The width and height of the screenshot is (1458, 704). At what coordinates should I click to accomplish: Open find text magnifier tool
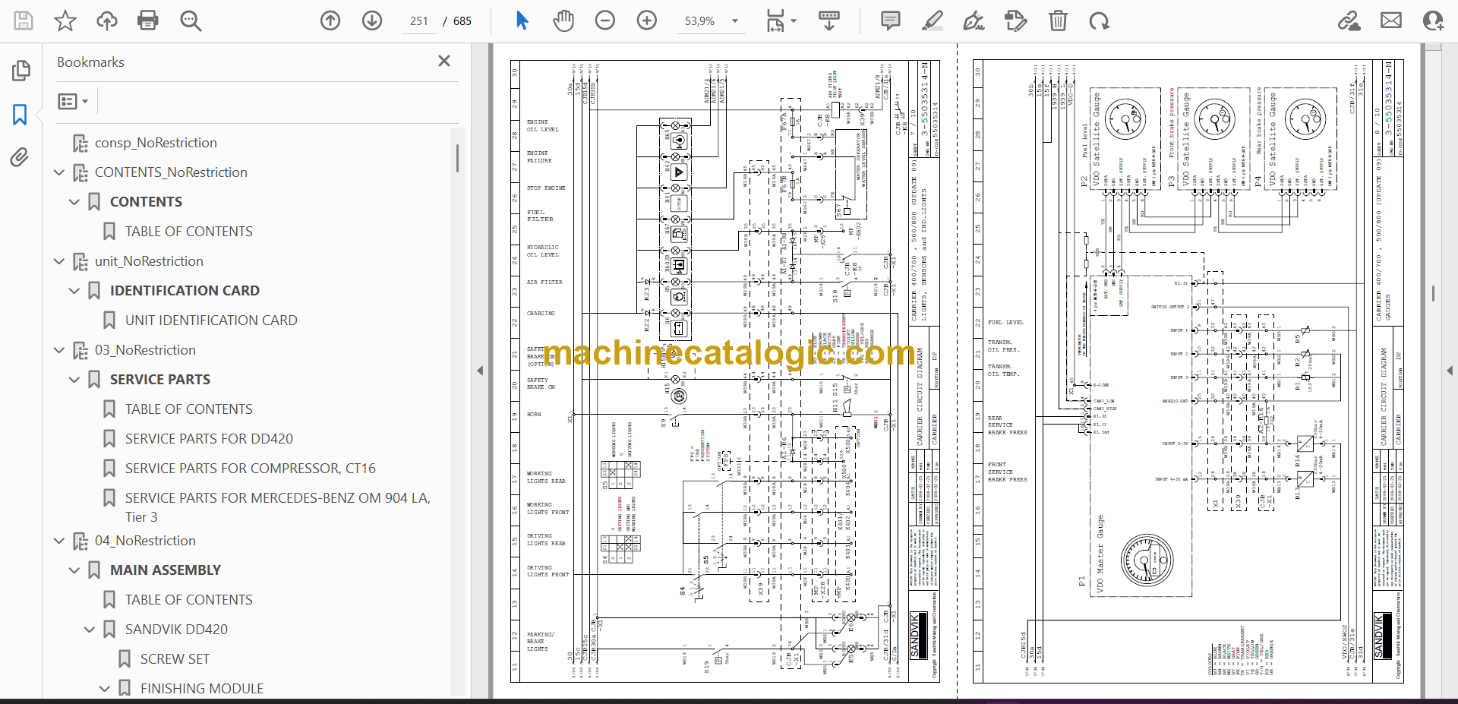[x=191, y=21]
